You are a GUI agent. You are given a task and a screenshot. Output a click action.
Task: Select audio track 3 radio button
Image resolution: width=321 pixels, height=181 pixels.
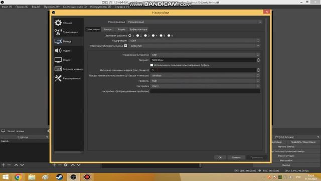point(145,36)
